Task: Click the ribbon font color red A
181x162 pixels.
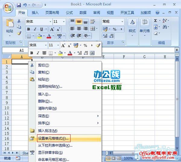Action: tap(49, 36)
